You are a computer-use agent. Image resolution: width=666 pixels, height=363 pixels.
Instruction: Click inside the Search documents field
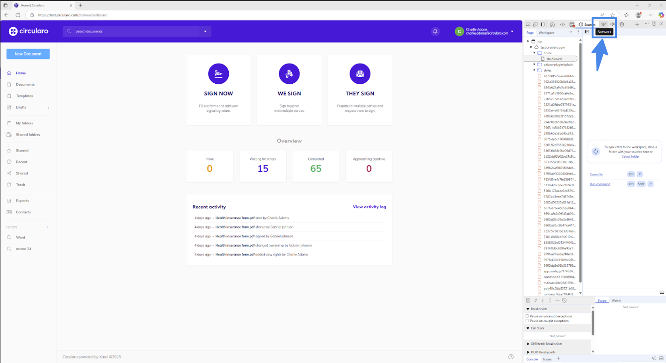pyautogui.click(x=131, y=31)
